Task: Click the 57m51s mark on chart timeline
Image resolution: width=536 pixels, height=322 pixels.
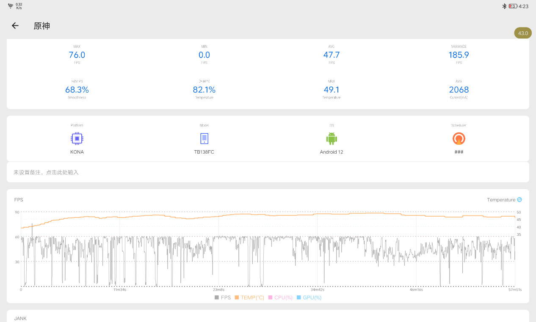Action: tap(515, 290)
